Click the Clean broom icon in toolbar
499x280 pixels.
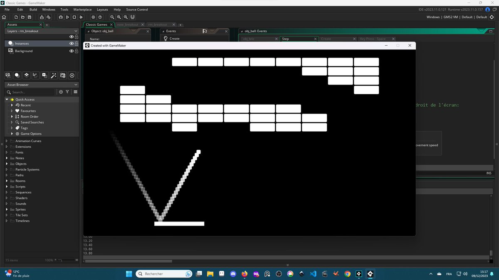(x=81, y=17)
